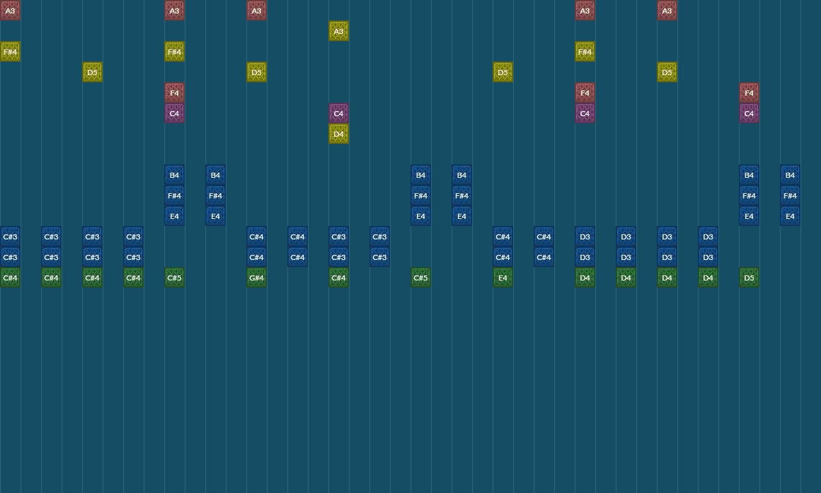Viewport: 821px width, 493px height.
Task: Pick the rightmost blue E4 note
Action: (x=790, y=216)
